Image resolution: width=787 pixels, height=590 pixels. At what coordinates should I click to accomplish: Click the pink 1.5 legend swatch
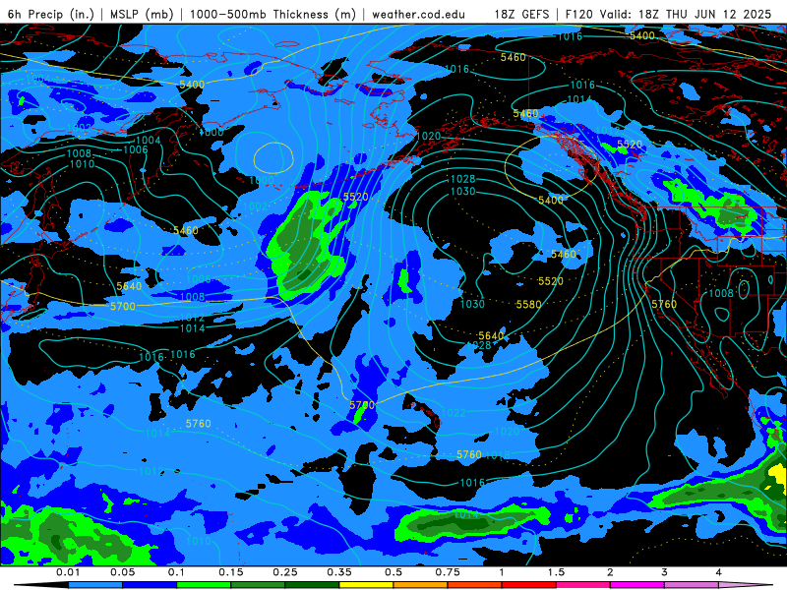[x=583, y=585]
